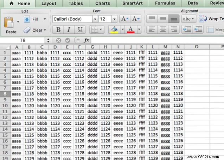
Task: Toggle Underline formatting
Action: (80, 29)
